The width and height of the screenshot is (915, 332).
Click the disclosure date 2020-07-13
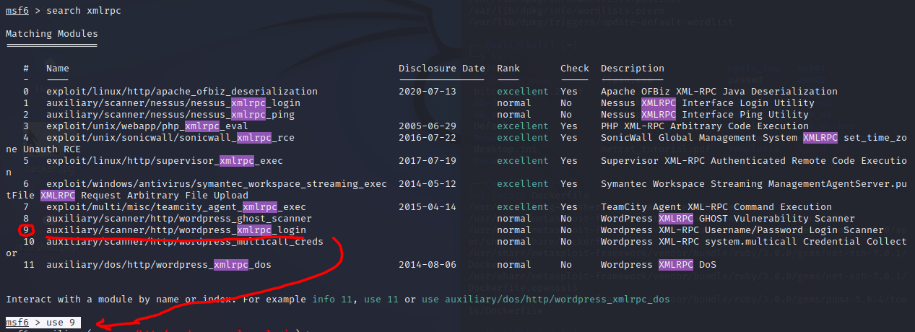428,92
